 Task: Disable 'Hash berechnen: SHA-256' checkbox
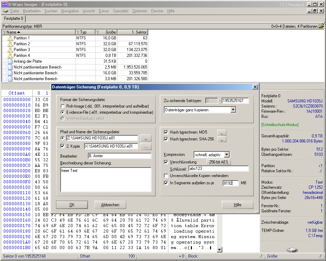[x=166, y=139]
